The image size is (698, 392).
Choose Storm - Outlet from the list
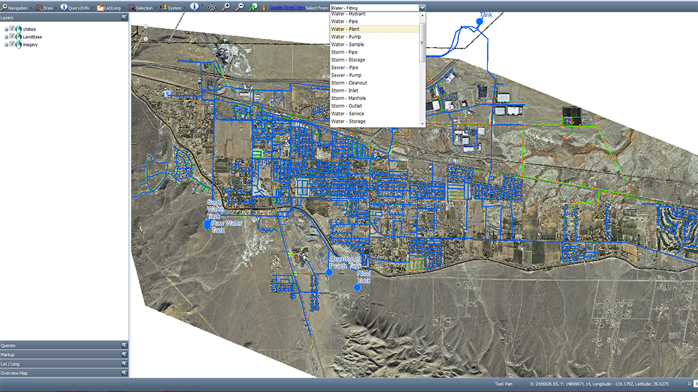pyautogui.click(x=374, y=106)
